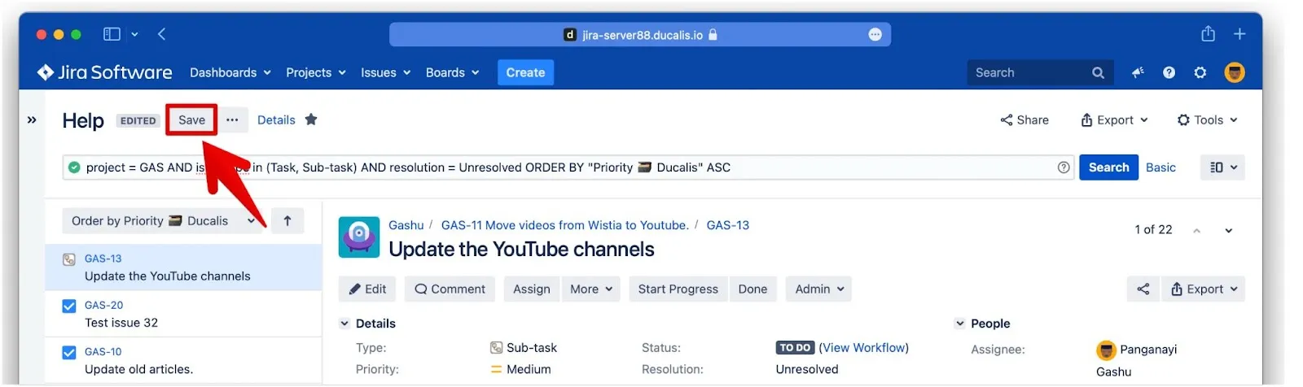Open the Projects menu

[315, 73]
